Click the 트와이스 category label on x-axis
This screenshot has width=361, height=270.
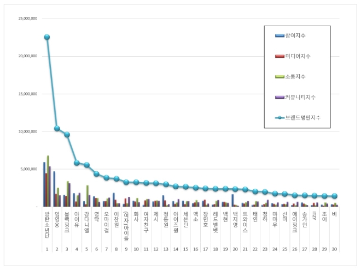point(245,221)
